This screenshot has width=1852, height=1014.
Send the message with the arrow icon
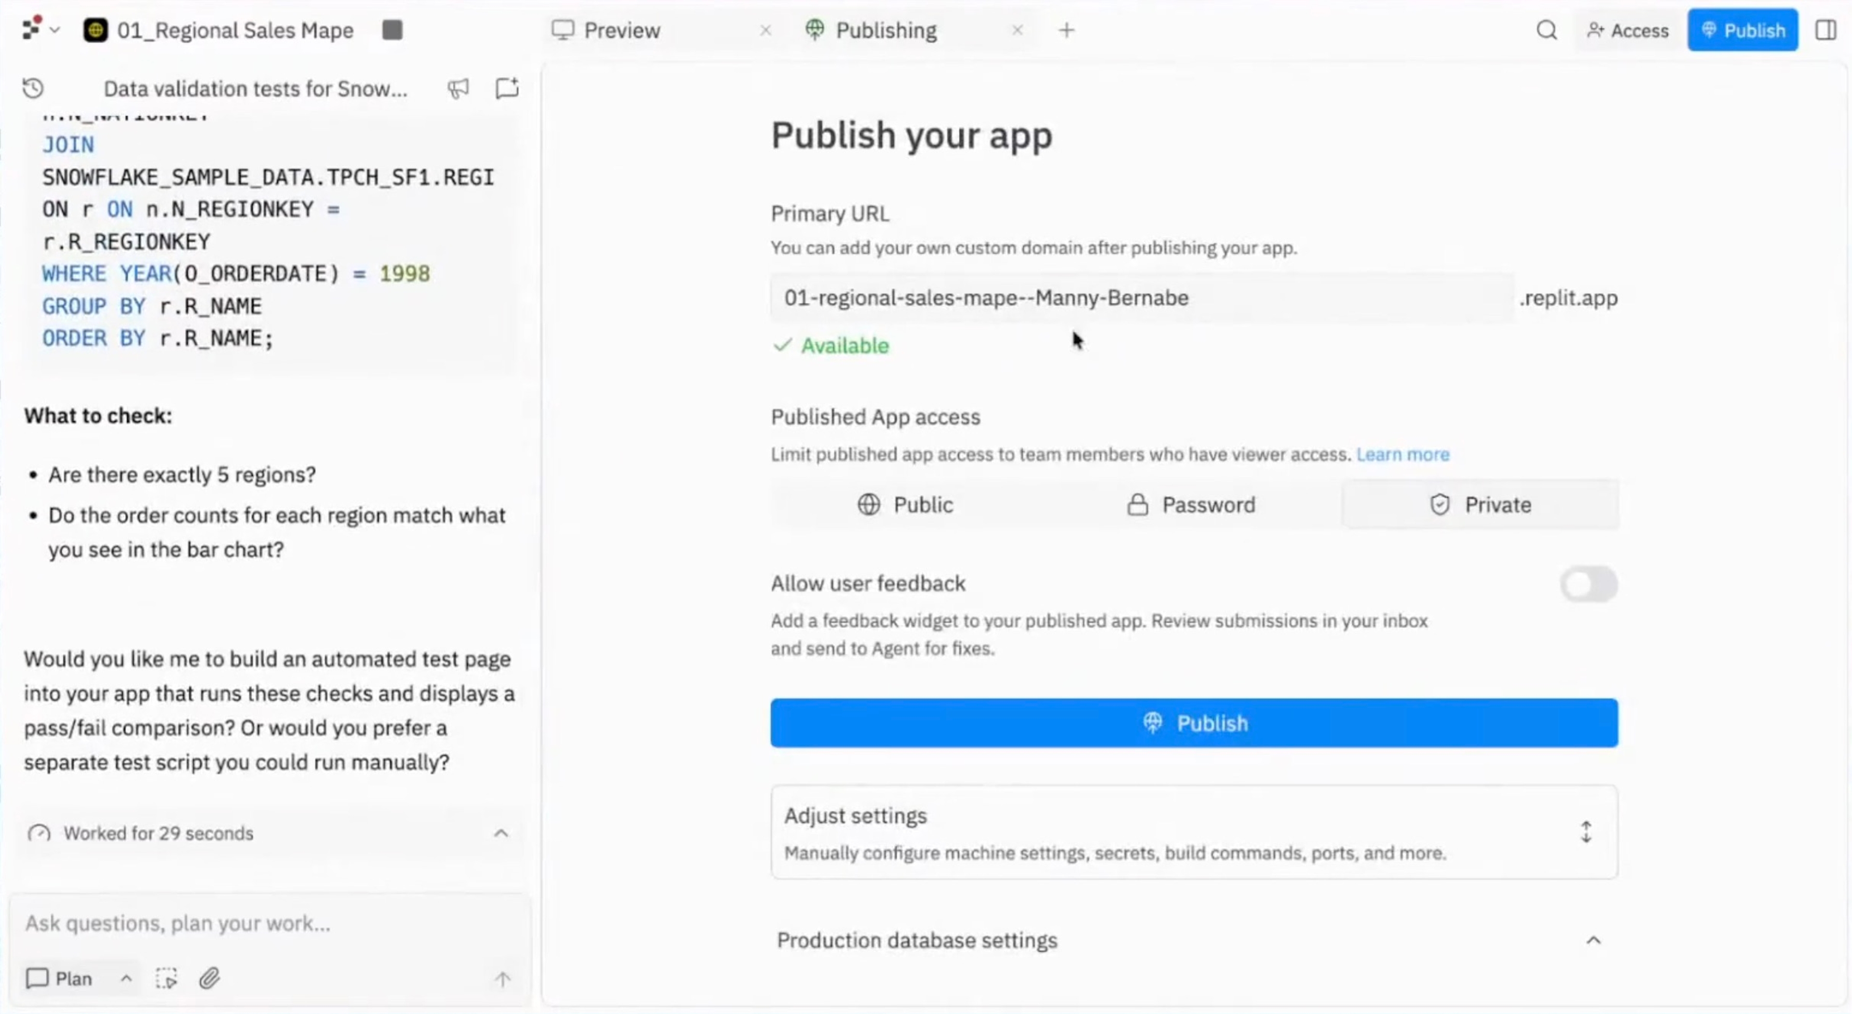(503, 979)
